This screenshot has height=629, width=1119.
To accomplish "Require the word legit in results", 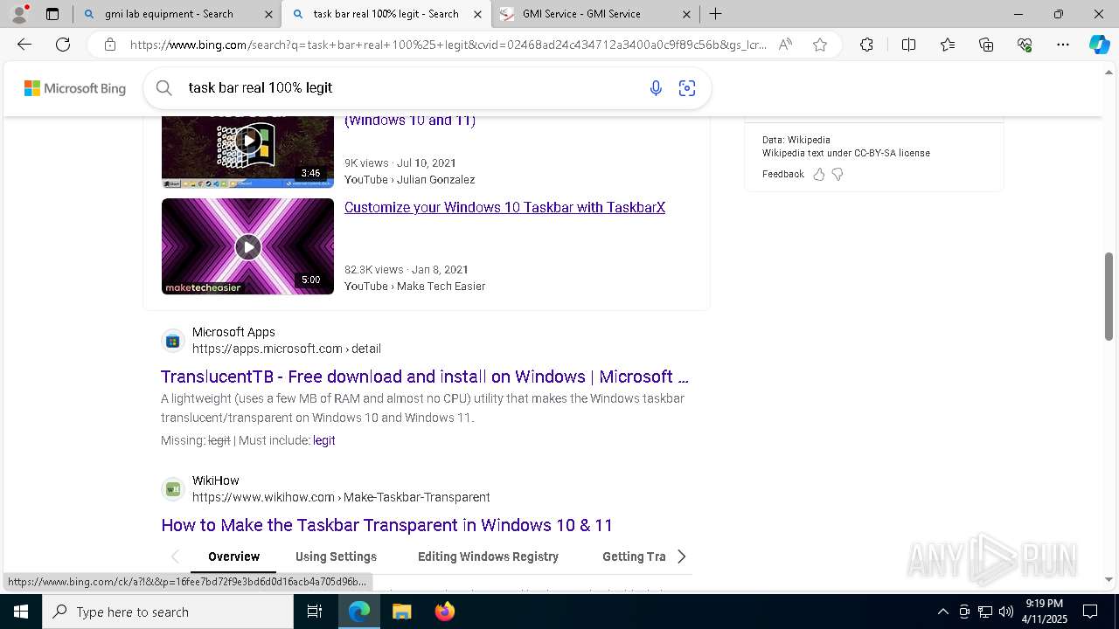I will pyautogui.click(x=324, y=441).
